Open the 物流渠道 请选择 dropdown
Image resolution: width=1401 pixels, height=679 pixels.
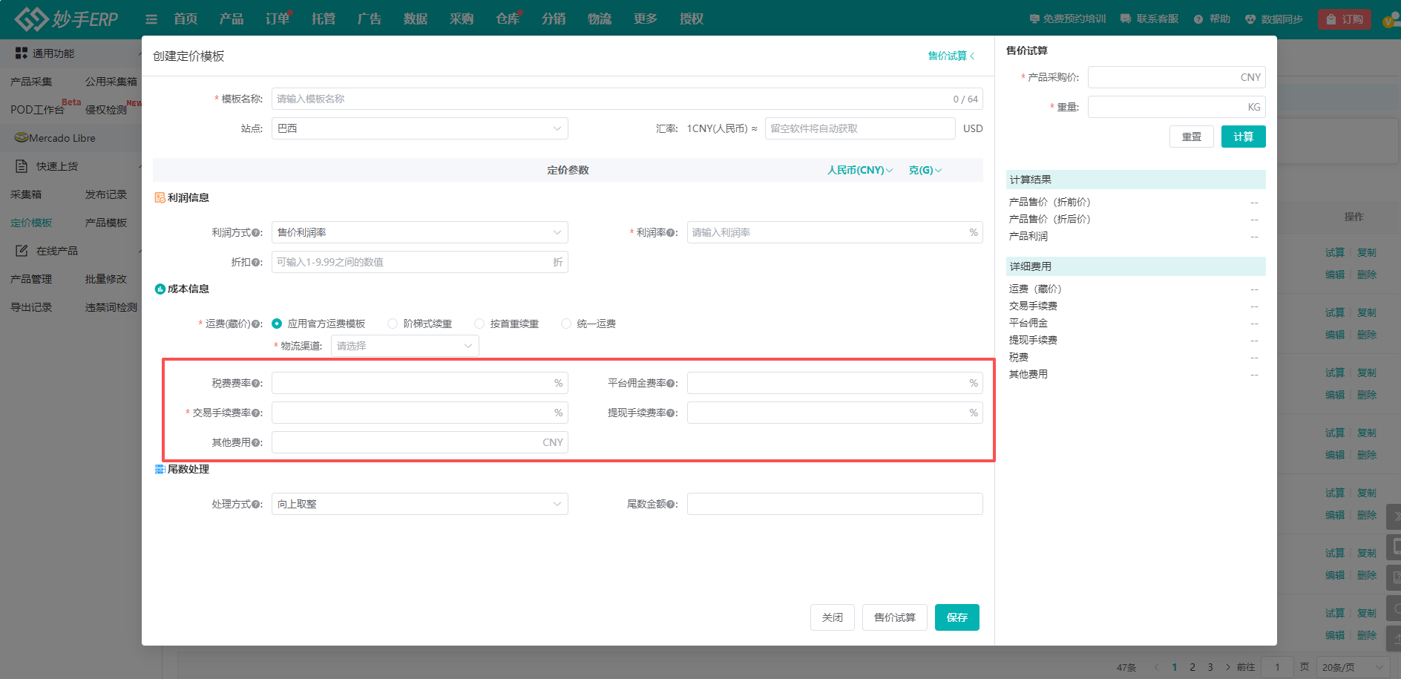click(404, 346)
